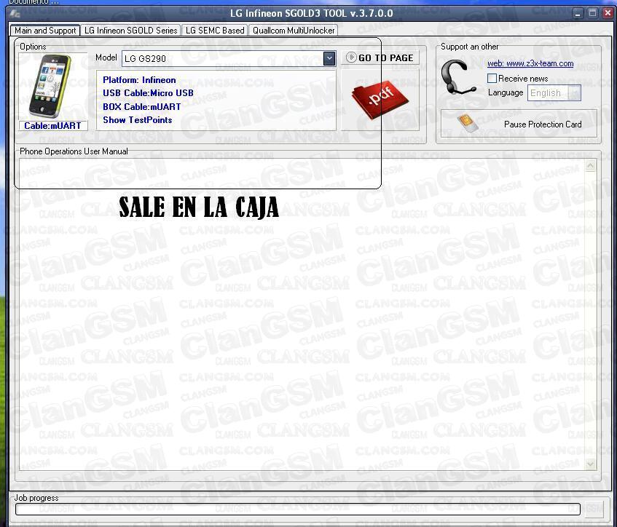
Task: Maximize the LG Infineon SGOLD3 TOOL window
Action: [592, 14]
